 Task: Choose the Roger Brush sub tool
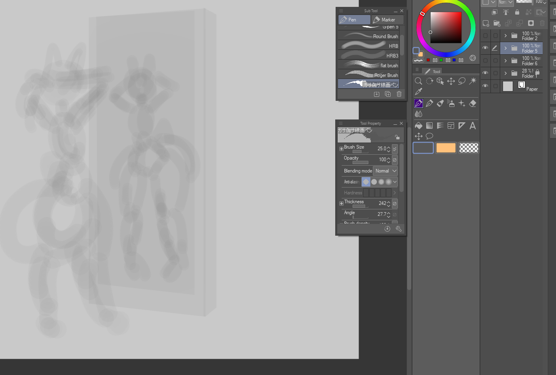point(368,75)
